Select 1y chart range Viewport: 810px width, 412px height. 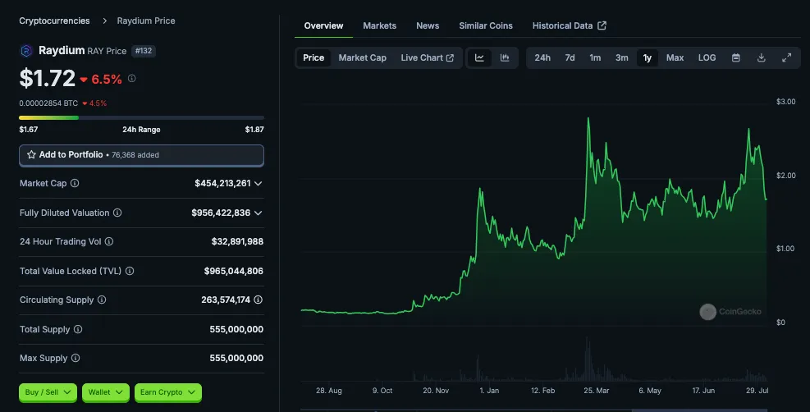(x=648, y=57)
